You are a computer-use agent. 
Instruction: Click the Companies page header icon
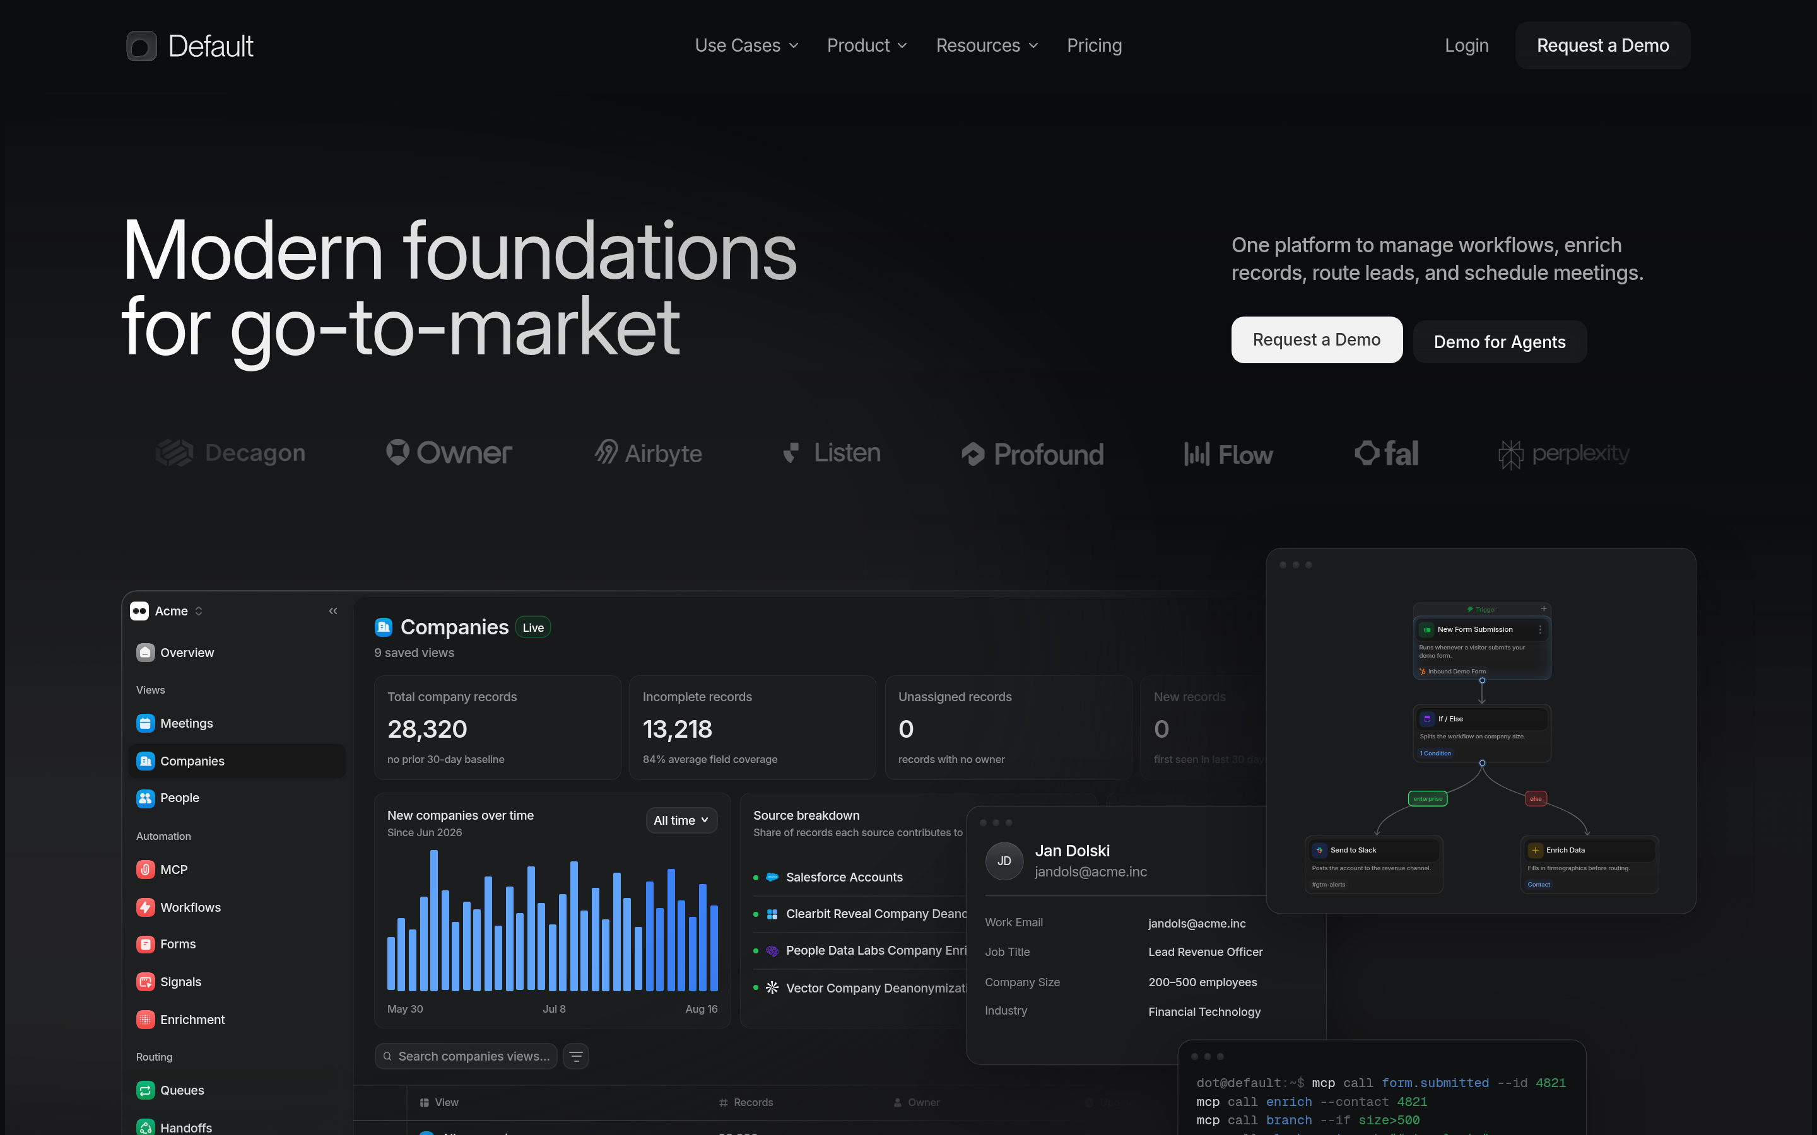tap(384, 627)
